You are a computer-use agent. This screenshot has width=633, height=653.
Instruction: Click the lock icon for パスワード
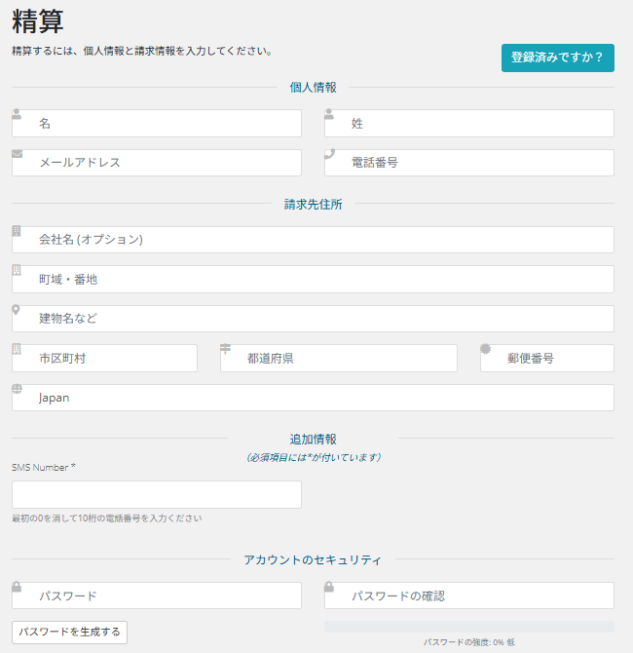coord(17,587)
